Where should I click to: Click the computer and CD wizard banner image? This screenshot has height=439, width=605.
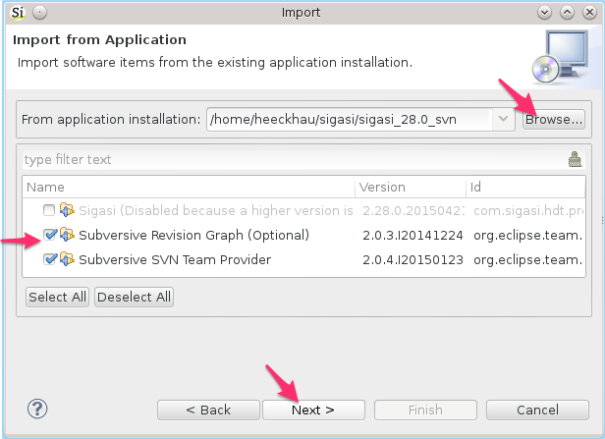561,57
